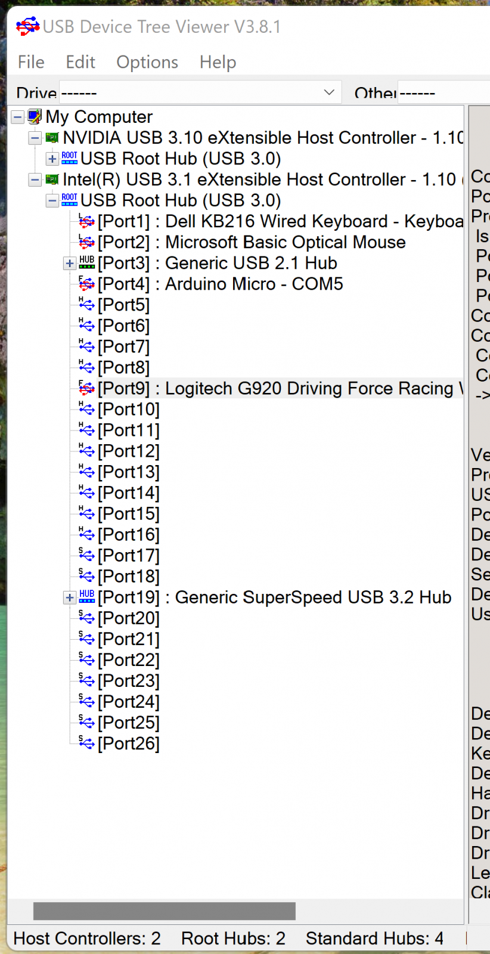The image size is (490, 954).
Task: Click the Port23 SuperSpeed port USB icon
Action: tap(86, 680)
